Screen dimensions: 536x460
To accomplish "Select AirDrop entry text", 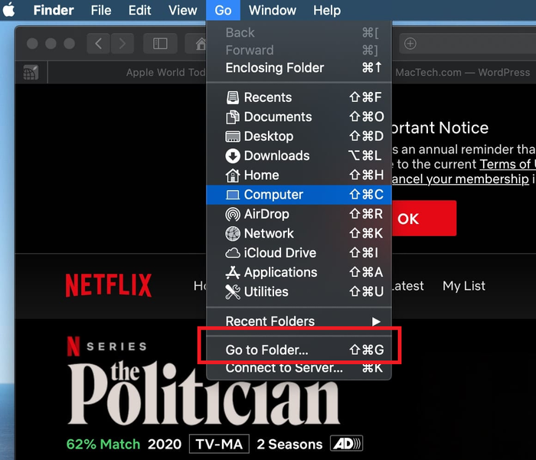I will [x=266, y=214].
